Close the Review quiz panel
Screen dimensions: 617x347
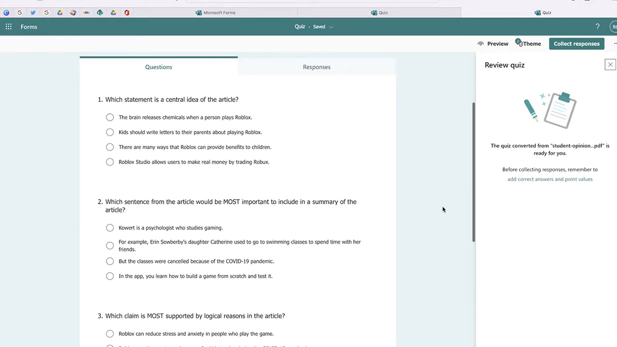(x=610, y=65)
